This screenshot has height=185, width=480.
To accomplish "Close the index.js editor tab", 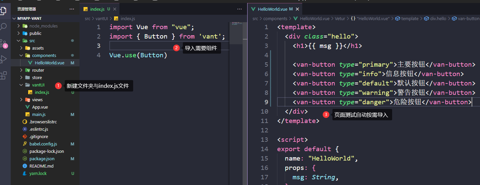I will pyautogui.click(x=115, y=9).
